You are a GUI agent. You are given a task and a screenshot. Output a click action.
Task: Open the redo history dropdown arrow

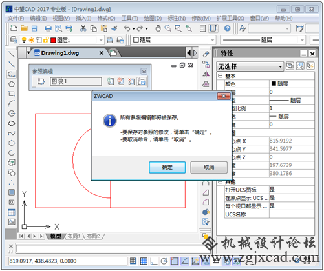pyautogui.click(x=146, y=28)
